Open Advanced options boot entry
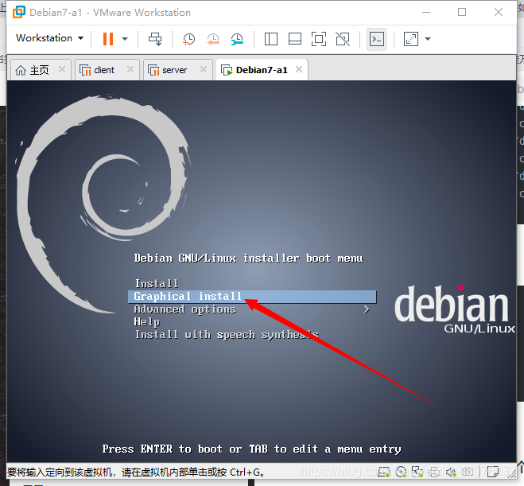Viewport: 524px width, 486px height. click(184, 309)
